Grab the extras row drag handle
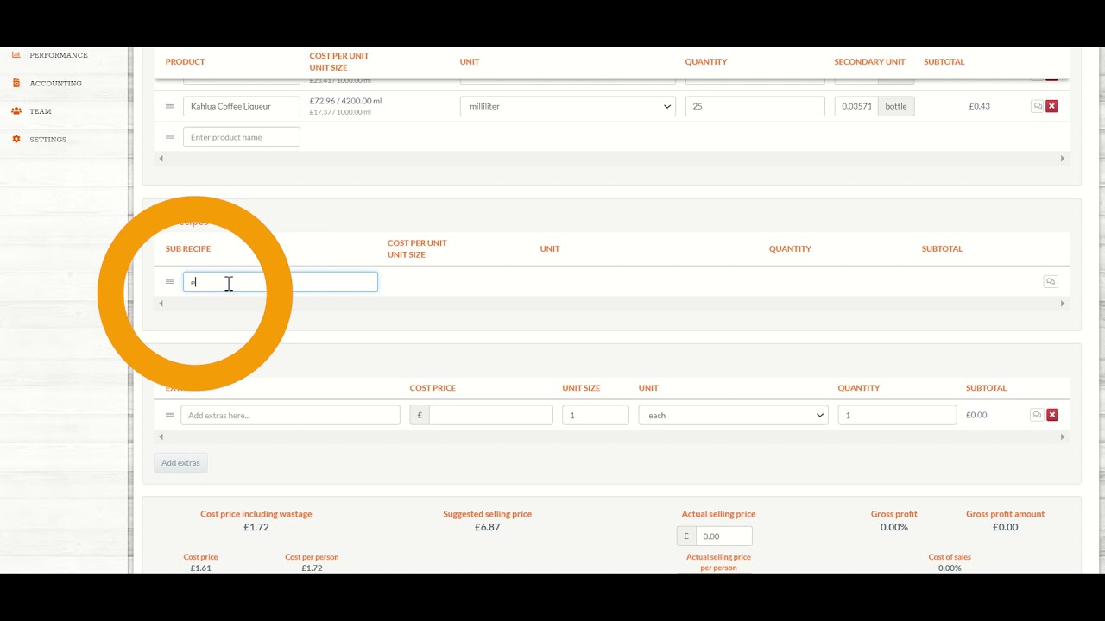 tap(170, 415)
